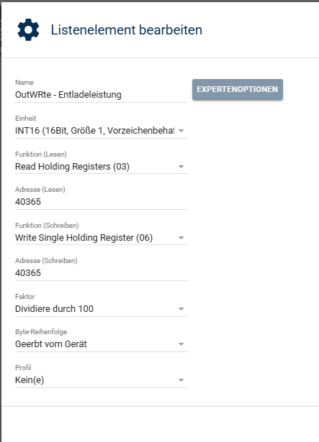Click Write Single Holding Register (06) selection
Viewport: 319px width, 442px height.
click(84, 238)
